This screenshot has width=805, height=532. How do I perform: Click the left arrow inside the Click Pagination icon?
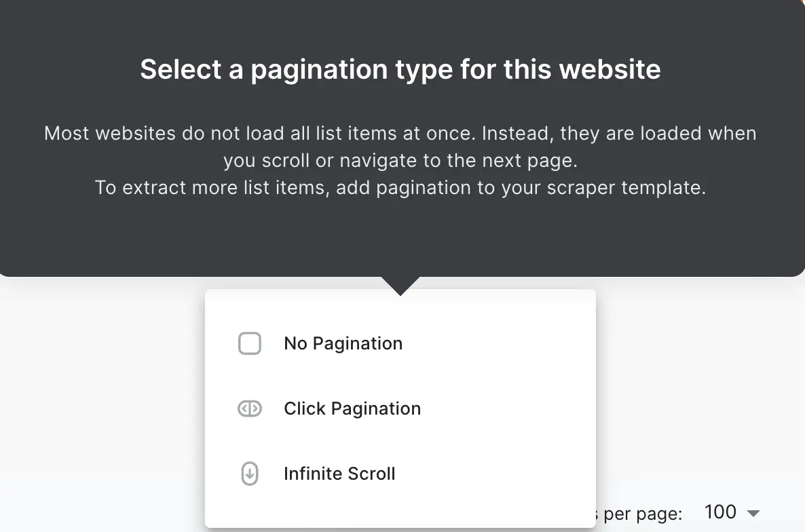tap(246, 408)
